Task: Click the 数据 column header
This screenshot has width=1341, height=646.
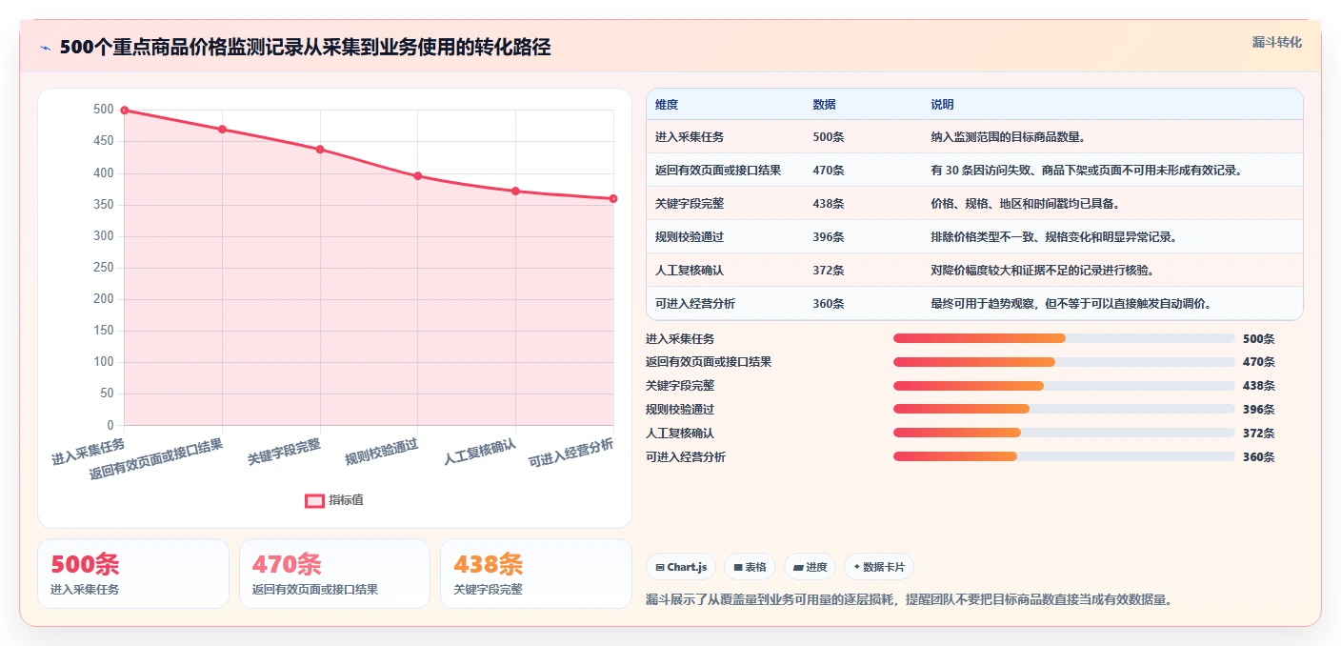Action: click(x=825, y=105)
